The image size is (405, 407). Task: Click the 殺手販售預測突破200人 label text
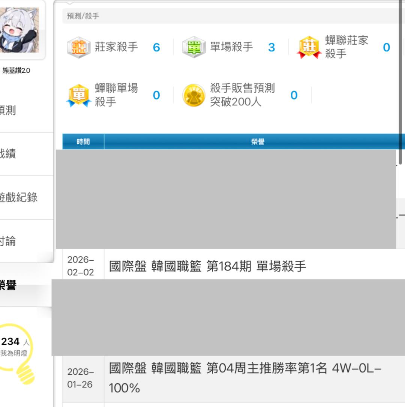(242, 95)
